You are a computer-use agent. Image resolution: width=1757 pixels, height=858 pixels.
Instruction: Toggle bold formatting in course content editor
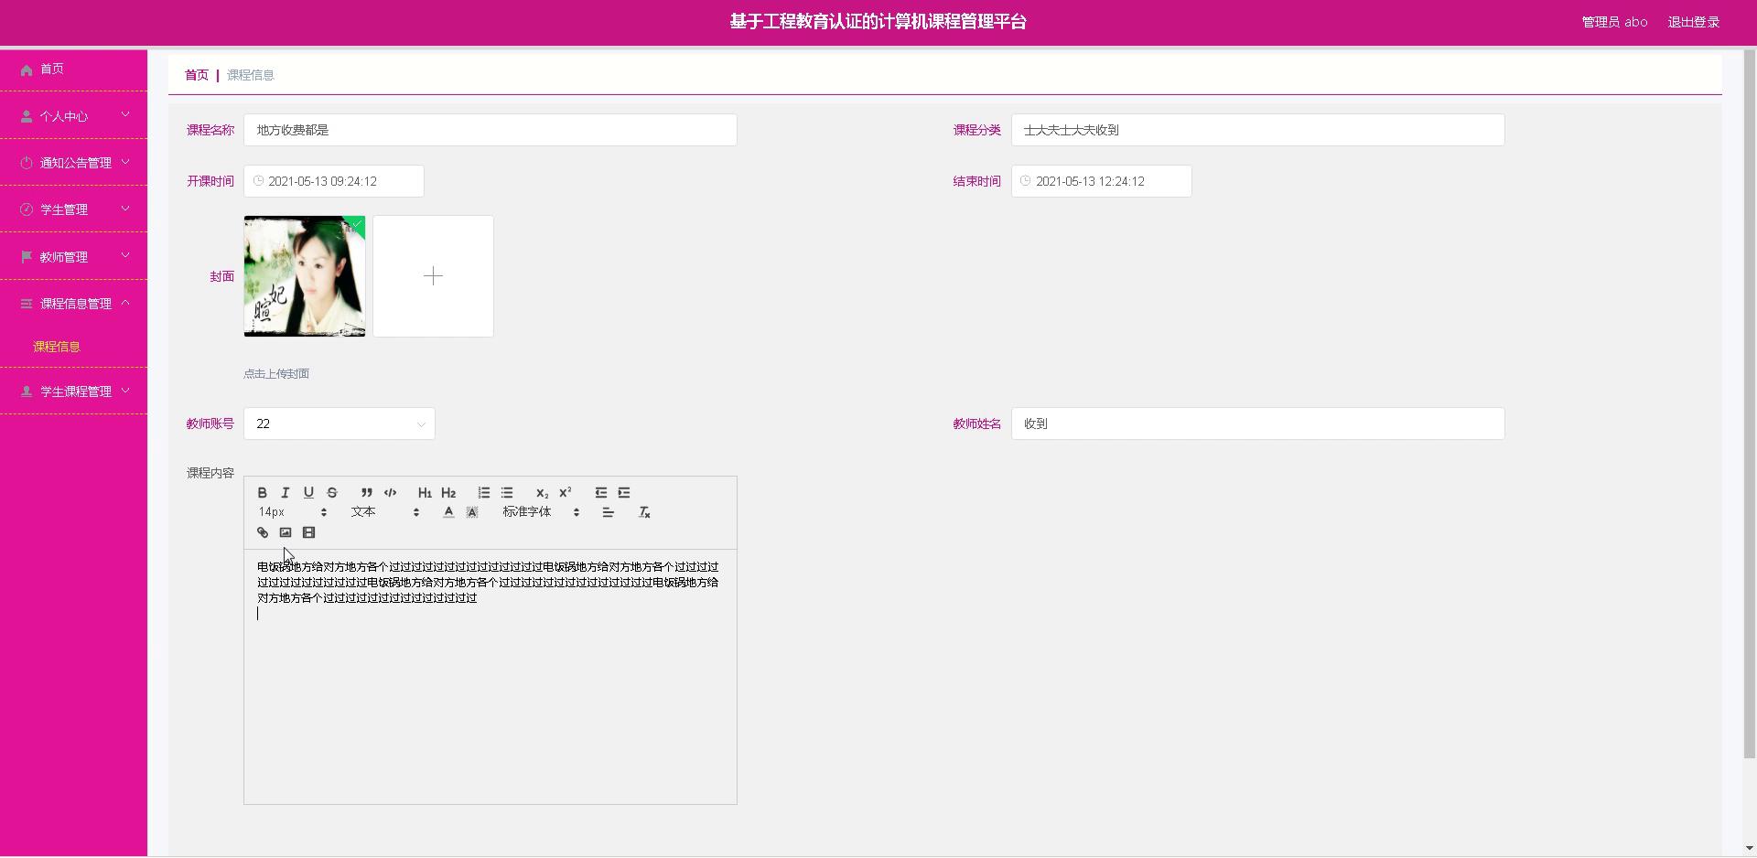(262, 492)
